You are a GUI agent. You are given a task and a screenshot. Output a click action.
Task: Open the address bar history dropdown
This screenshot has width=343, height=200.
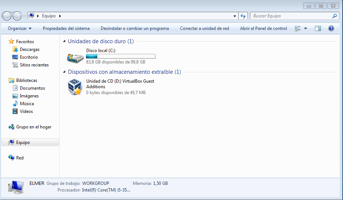point(235,16)
